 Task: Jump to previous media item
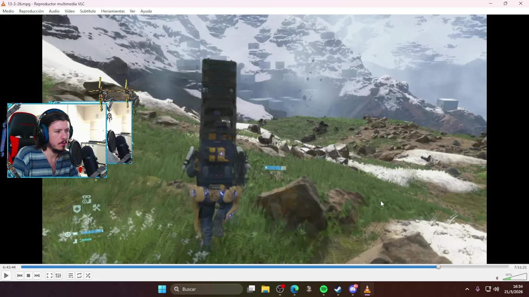(x=19, y=276)
